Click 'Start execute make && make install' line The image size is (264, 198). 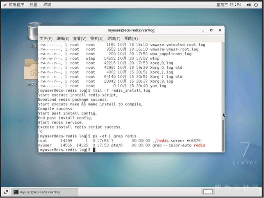(x=90, y=104)
